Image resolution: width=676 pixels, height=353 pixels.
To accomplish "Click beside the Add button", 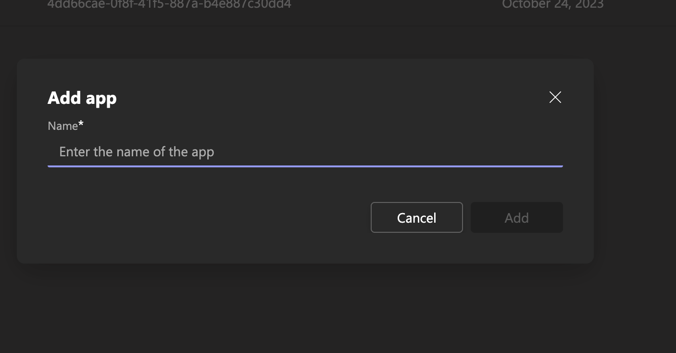I will pyautogui.click(x=577, y=217).
